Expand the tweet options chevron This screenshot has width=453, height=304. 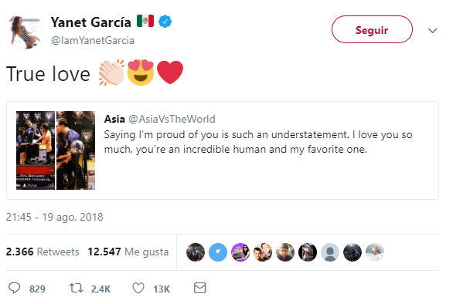click(x=432, y=30)
